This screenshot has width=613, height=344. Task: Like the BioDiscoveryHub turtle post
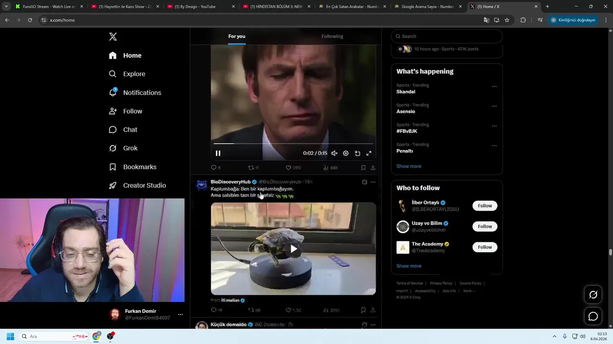[293, 310]
